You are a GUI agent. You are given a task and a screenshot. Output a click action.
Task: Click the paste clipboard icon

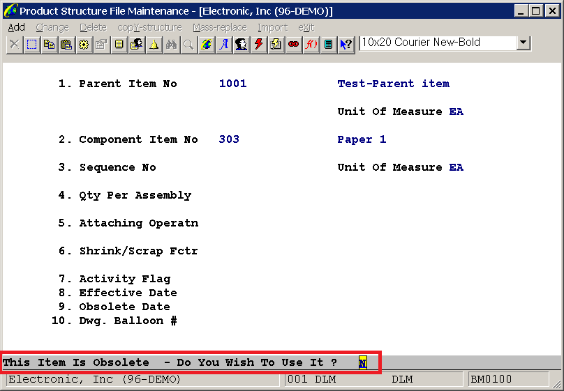[66, 44]
